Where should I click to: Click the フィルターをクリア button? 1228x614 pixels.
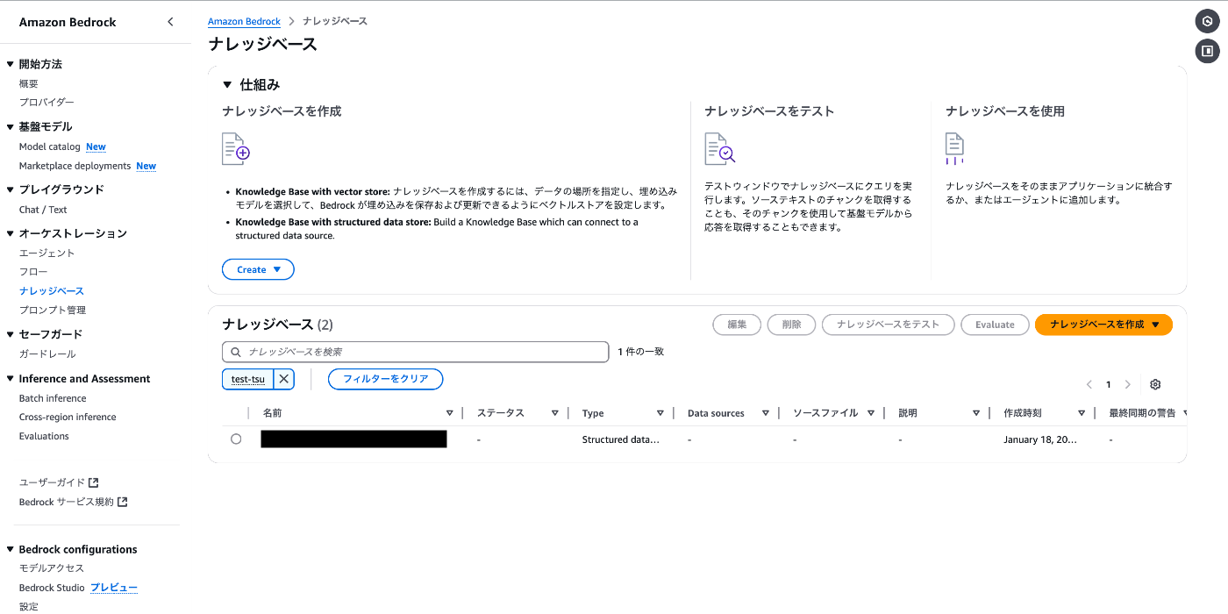(385, 379)
